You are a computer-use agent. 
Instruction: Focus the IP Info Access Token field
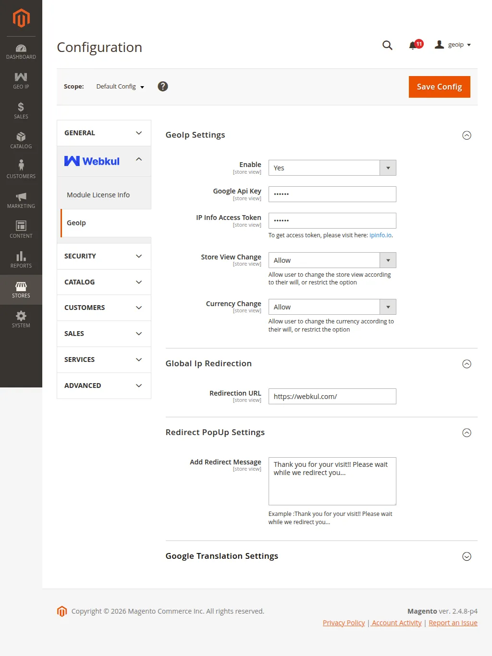pyautogui.click(x=332, y=221)
